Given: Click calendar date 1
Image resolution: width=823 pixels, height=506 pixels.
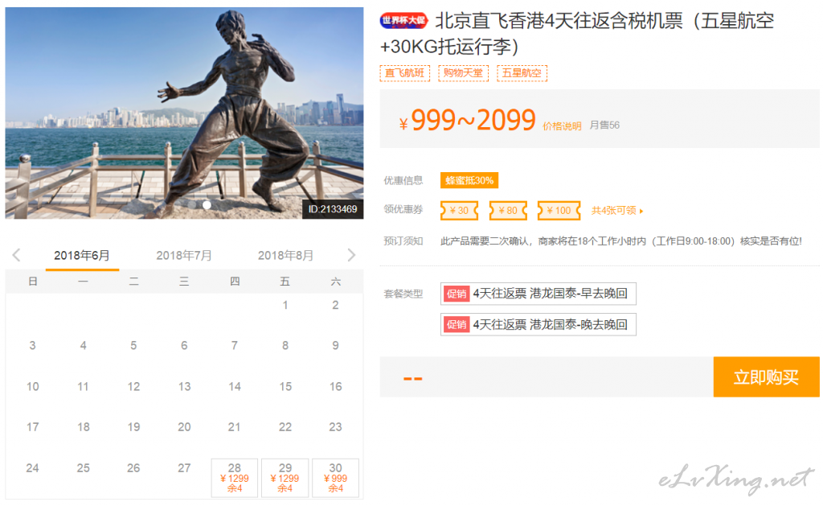Looking at the screenshot, I should click(285, 305).
